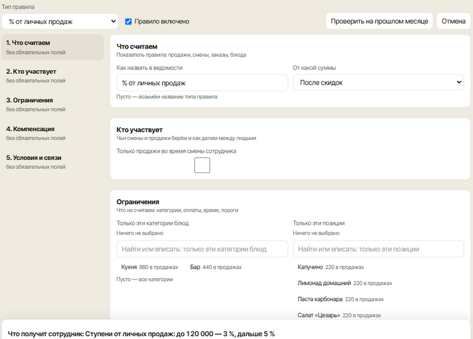Go to step "2. Кто участвует"
Image resolution: width=473 pixels, height=339 pixels.
click(53, 76)
